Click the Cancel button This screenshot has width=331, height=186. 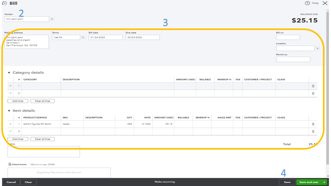pos(11,182)
